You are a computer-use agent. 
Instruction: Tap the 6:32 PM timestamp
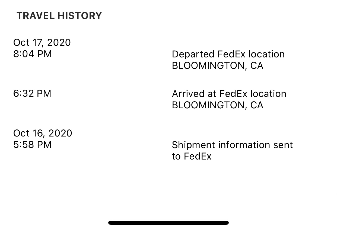click(32, 93)
